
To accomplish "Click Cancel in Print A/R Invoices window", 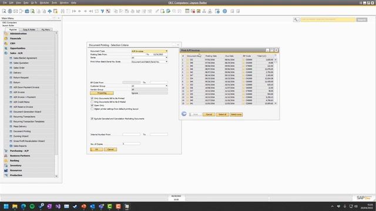I will pos(209,114).
